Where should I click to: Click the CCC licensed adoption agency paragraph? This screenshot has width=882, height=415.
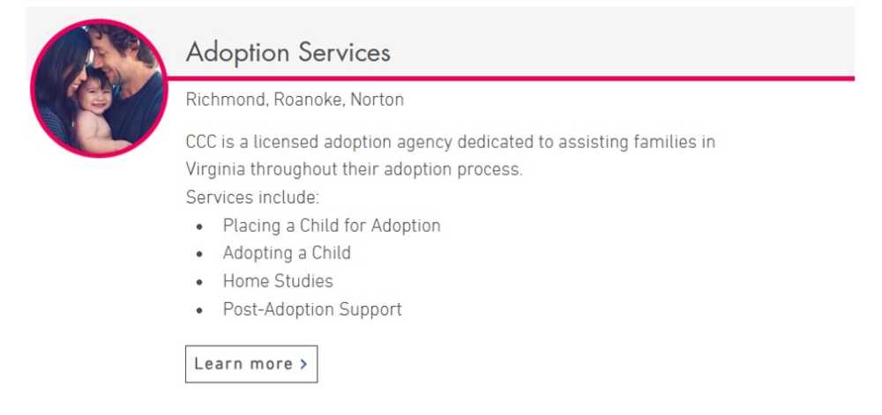tap(450, 142)
